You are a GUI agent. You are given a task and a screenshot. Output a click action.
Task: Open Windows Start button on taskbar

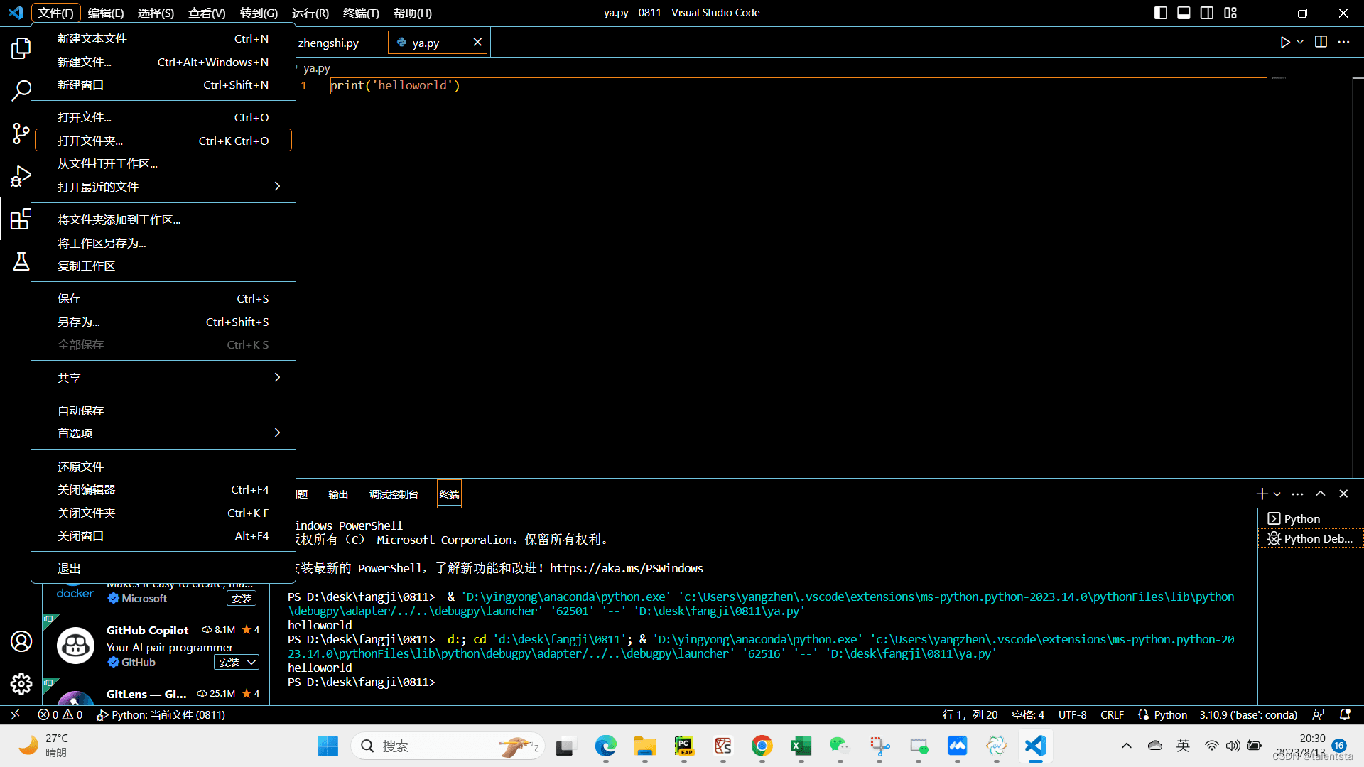(328, 746)
